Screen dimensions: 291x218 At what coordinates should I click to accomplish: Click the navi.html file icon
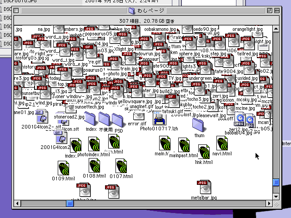(222, 144)
